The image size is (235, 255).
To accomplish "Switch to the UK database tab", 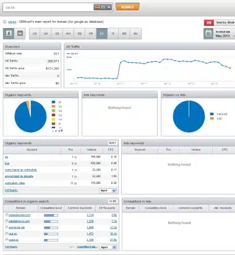I will (x=46, y=33).
